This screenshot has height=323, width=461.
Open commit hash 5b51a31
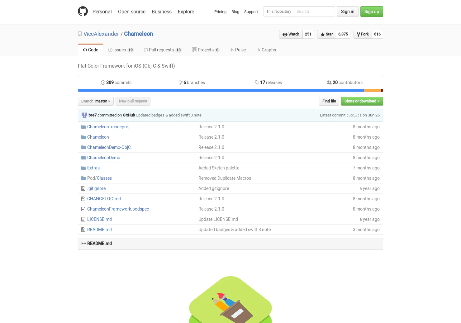(x=354, y=116)
